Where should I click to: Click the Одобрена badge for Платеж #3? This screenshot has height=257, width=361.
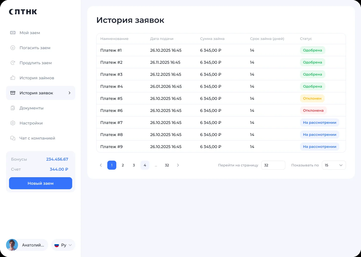(313, 74)
